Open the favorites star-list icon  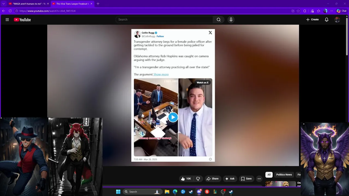click(x=318, y=11)
